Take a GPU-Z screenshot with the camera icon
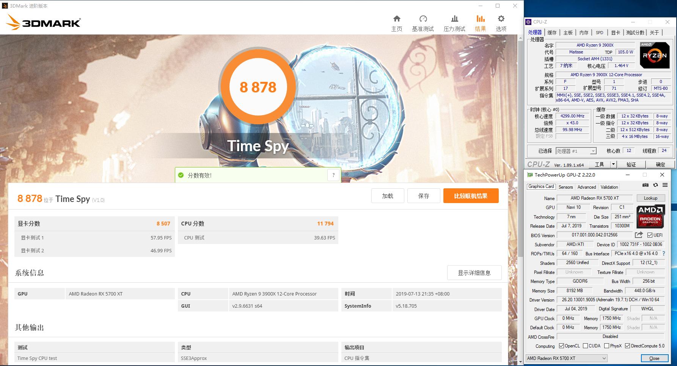This screenshot has height=366, width=677. pyautogui.click(x=646, y=185)
